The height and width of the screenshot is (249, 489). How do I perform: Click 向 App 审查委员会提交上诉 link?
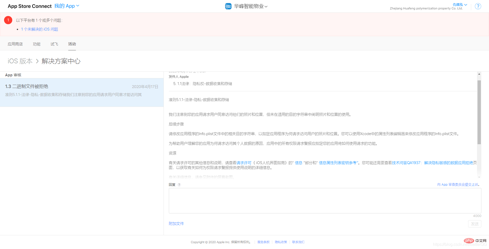click(458, 185)
